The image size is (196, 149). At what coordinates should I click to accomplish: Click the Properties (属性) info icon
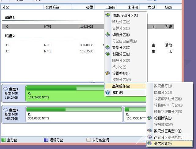pyautogui.click(x=108, y=92)
